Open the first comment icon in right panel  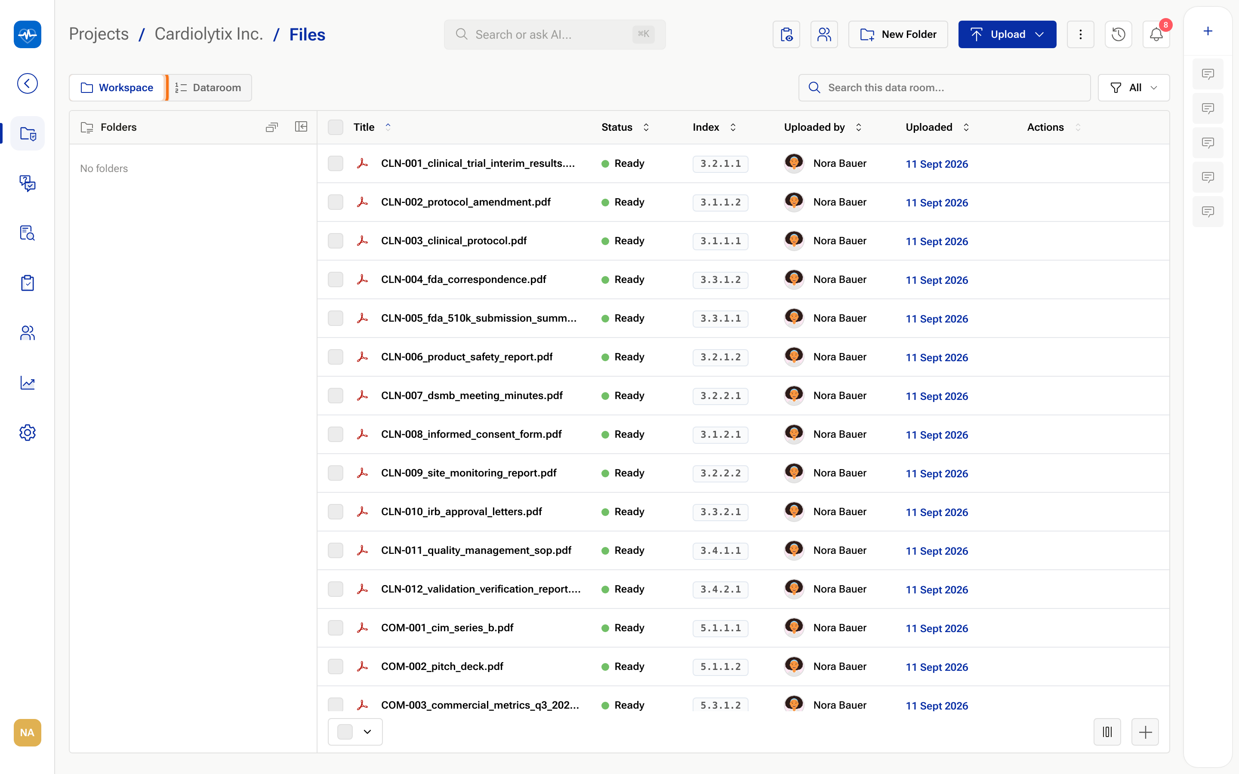pos(1208,74)
